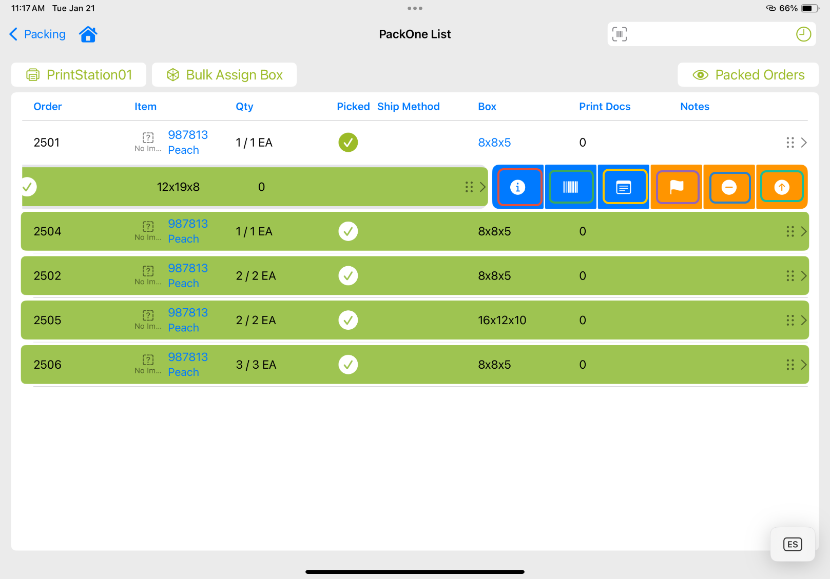Open the 8x8x5 box selector for order 2501
The image size is (830, 579).
(494, 143)
